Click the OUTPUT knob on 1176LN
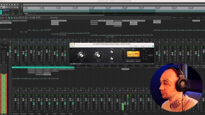 pyautogui.click(x=98, y=55)
